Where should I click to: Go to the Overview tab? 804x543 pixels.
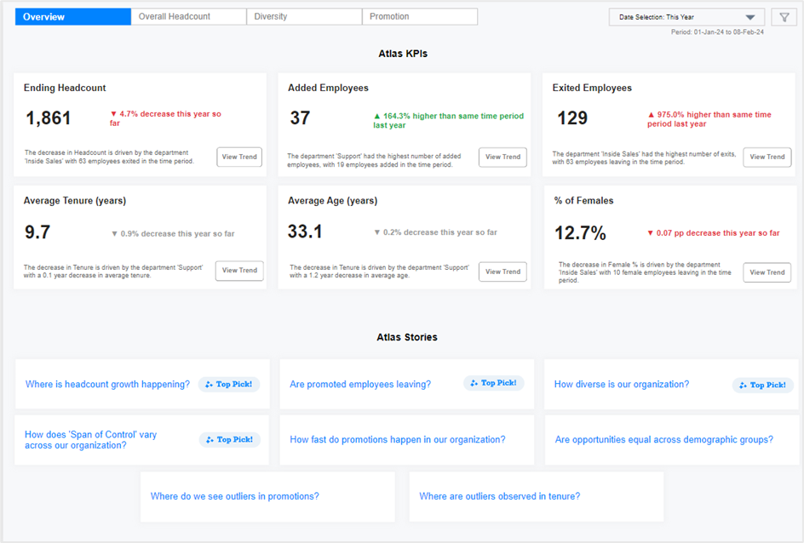73,16
